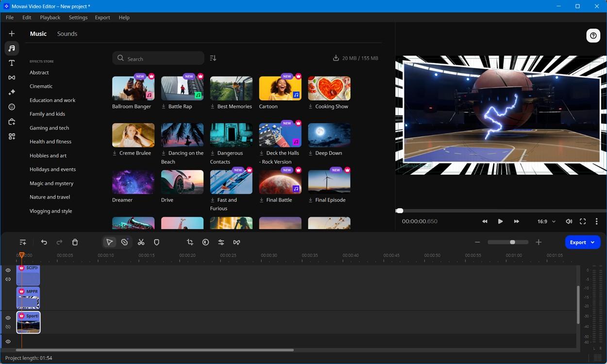Open the Transitions sidebar icon

tap(12, 78)
